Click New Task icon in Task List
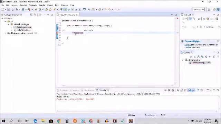This screenshot has width=221, height=124. pyautogui.click(x=183, y=19)
